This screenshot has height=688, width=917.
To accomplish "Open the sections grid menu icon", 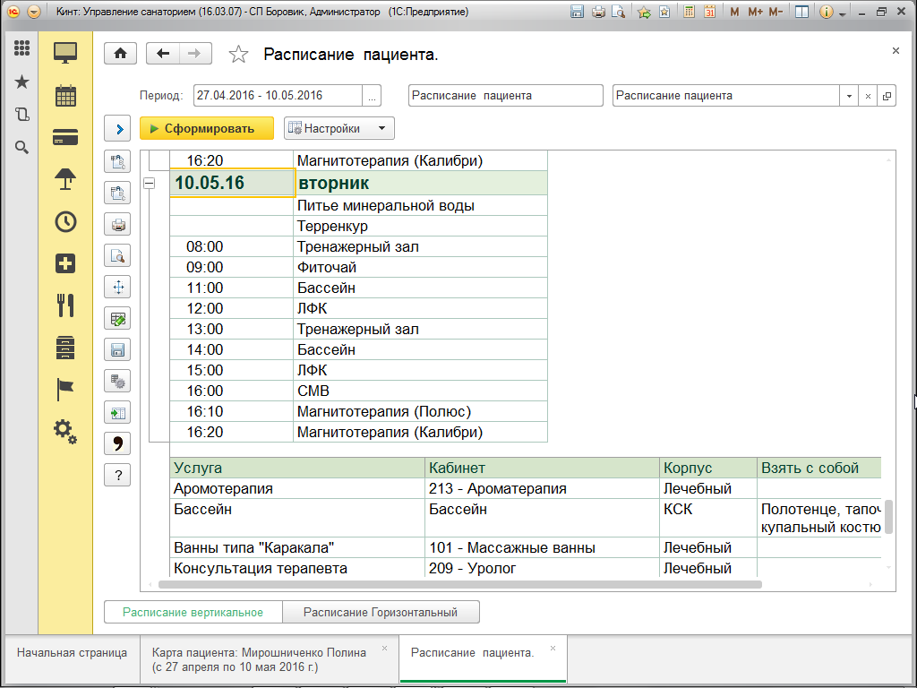I will coord(21,48).
